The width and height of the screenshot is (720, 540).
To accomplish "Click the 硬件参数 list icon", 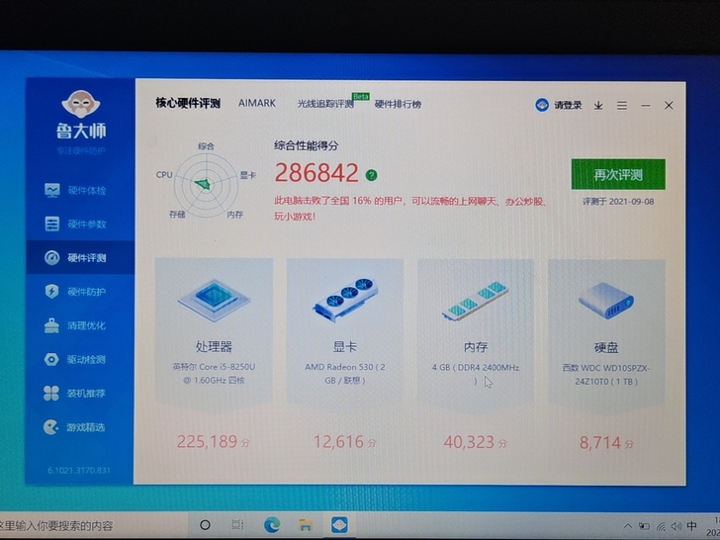I will point(51,225).
